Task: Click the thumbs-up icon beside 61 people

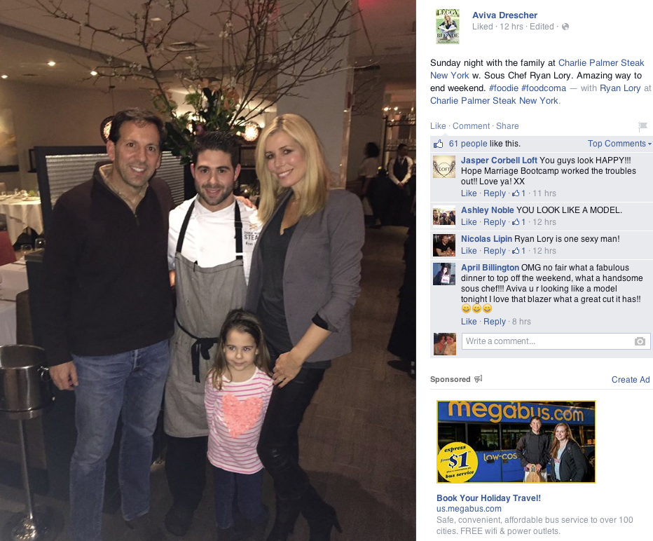Action: (438, 144)
